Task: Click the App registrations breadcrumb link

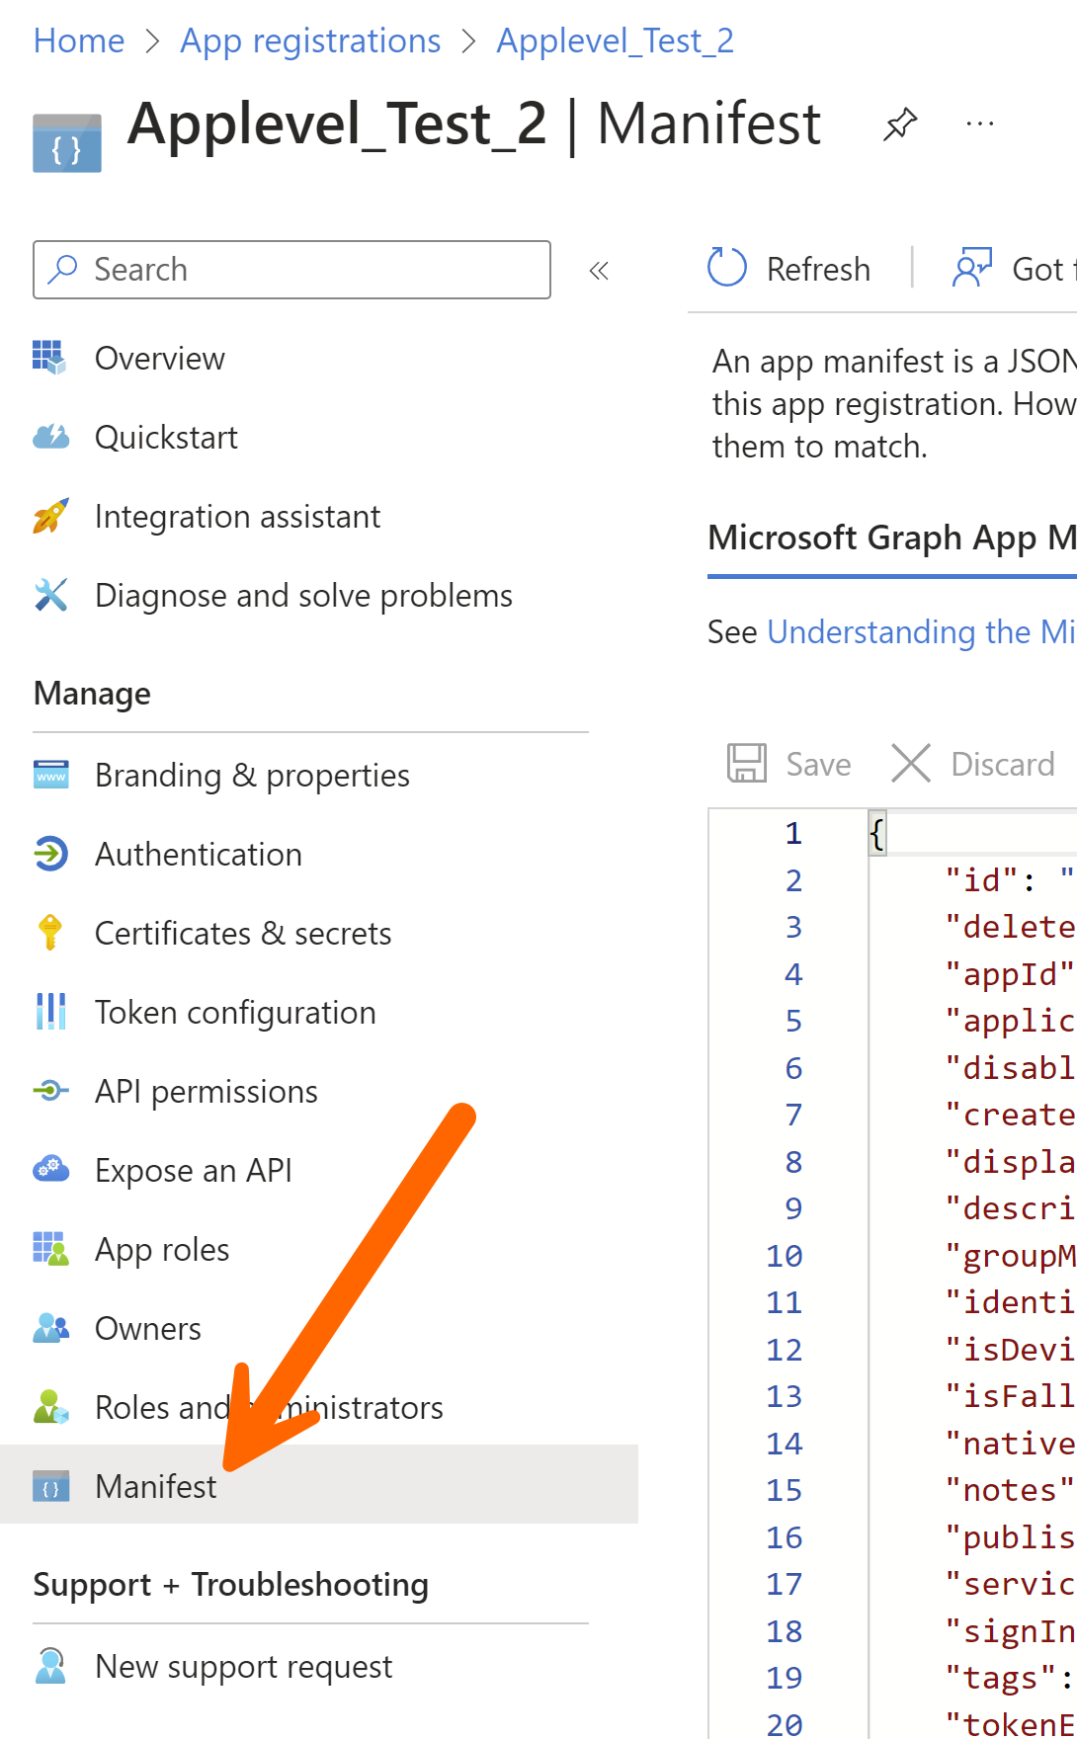Action: [310, 41]
